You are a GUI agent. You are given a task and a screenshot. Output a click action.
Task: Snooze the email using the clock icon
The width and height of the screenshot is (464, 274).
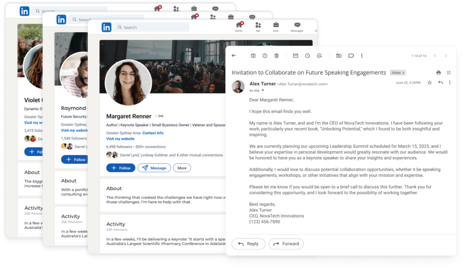[307, 56]
